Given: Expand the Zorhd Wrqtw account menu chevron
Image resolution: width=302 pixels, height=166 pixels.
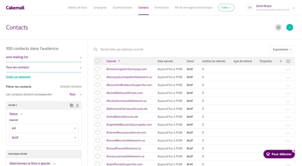Looking at the screenshot, I should 293,8.
